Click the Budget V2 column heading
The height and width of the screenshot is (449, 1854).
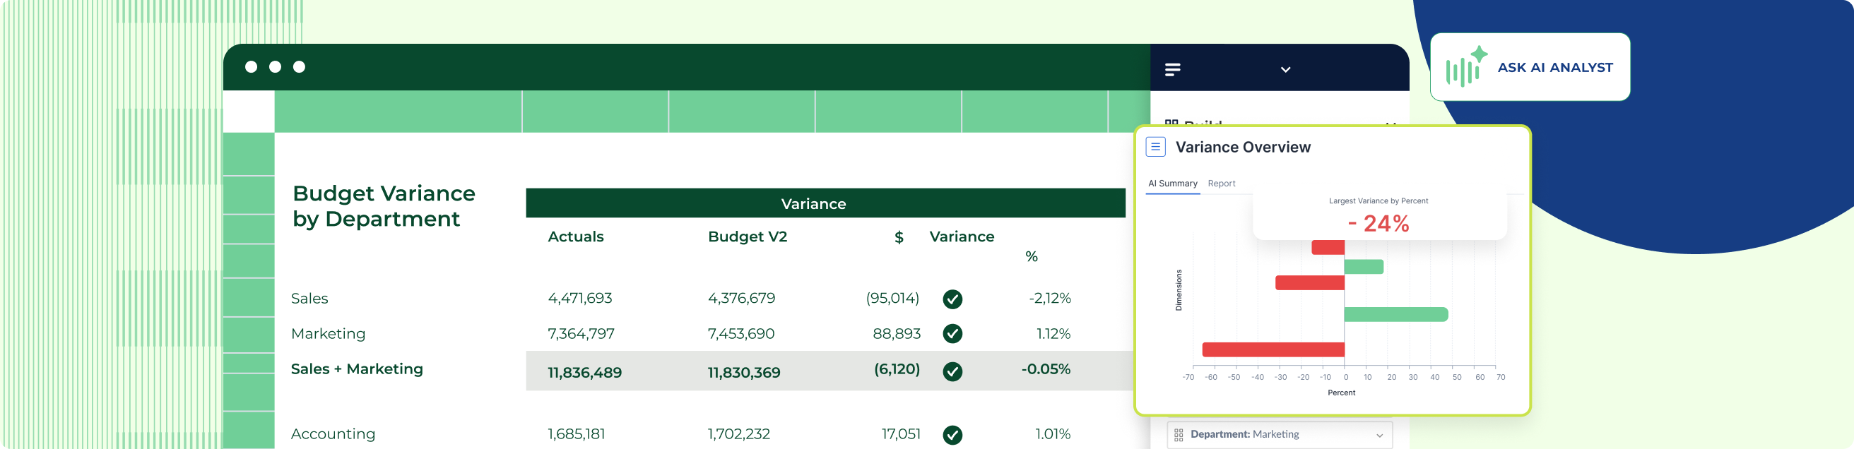pos(747,237)
